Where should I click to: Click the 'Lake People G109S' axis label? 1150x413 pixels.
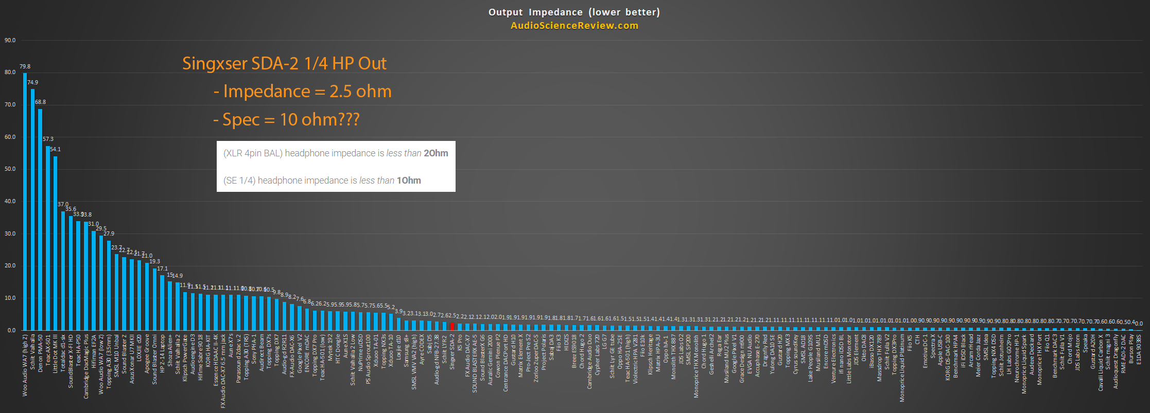point(811,358)
